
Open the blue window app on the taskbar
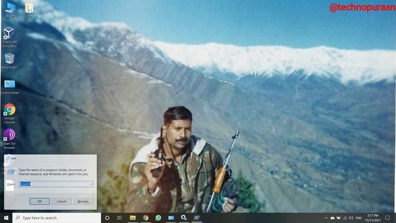(171, 217)
